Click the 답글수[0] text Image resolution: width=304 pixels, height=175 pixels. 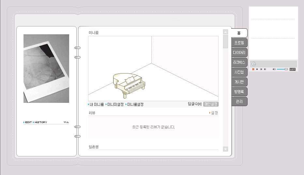[195, 104]
